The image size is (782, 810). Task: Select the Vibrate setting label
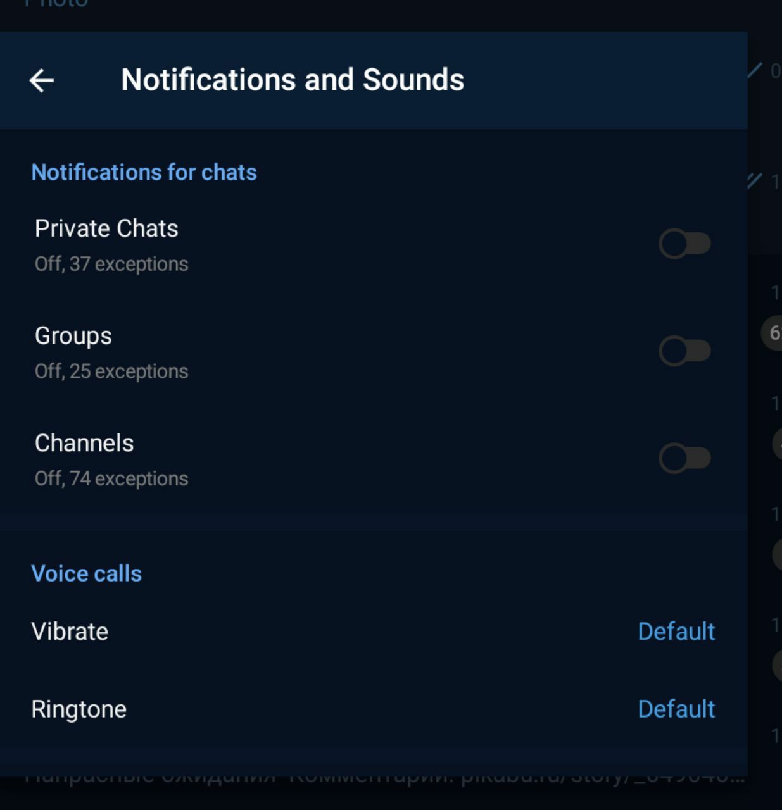(70, 632)
